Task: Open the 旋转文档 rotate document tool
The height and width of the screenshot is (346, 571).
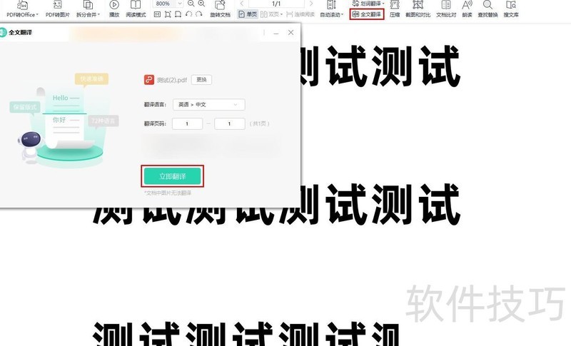Action: coord(220,9)
